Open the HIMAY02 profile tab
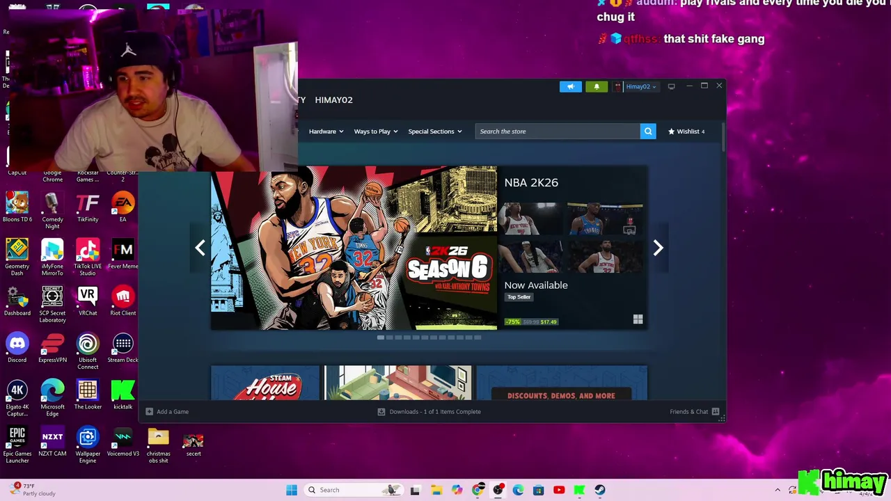The width and height of the screenshot is (891, 501). coord(333,100)
